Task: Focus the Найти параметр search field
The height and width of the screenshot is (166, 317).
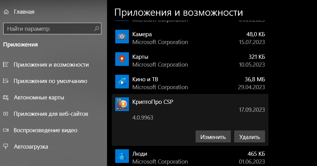Action: 52,29
